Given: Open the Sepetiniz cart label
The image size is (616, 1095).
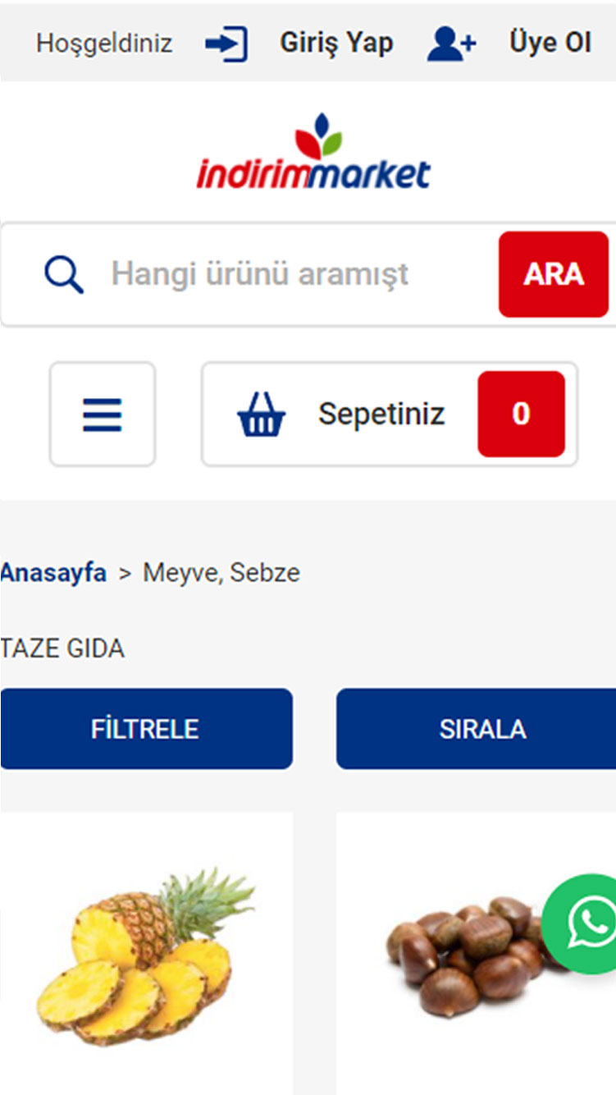Looking at the screenshot, I should tap(381, 414).
